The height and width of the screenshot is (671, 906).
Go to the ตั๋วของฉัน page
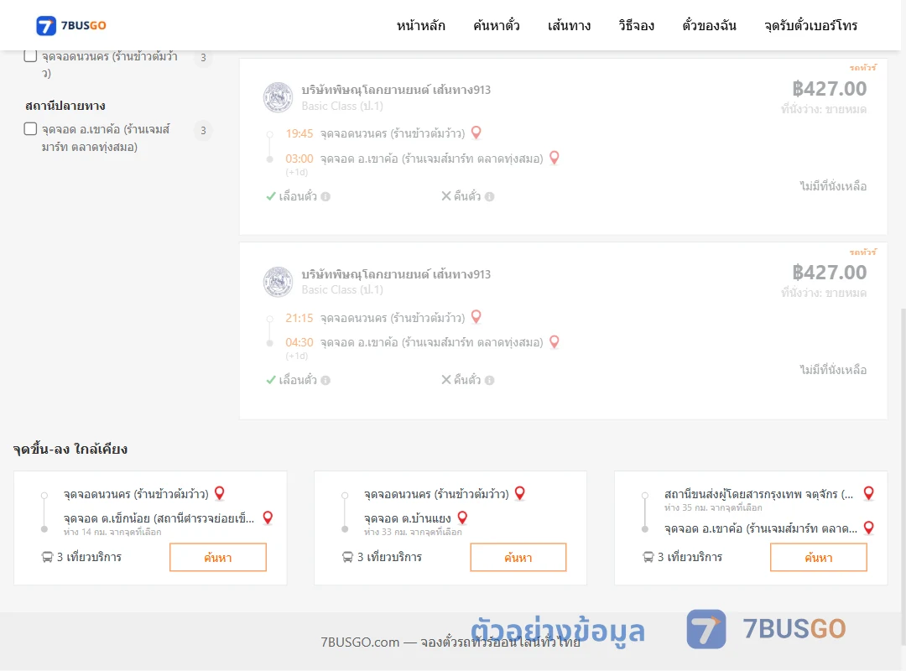coord(709,25)
